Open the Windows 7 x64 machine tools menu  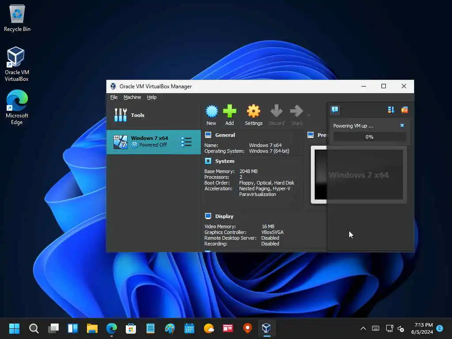186,142
